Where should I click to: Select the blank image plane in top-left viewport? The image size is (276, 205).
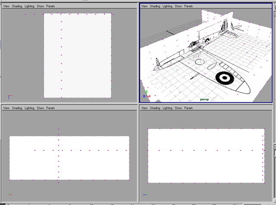(x=78, y=55)
